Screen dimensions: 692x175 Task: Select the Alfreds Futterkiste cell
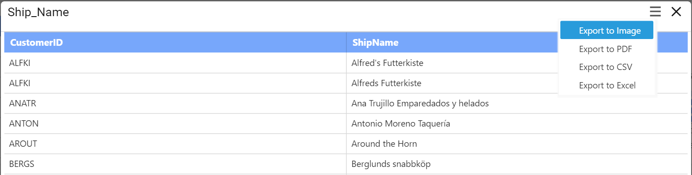(x=517, y=83)
